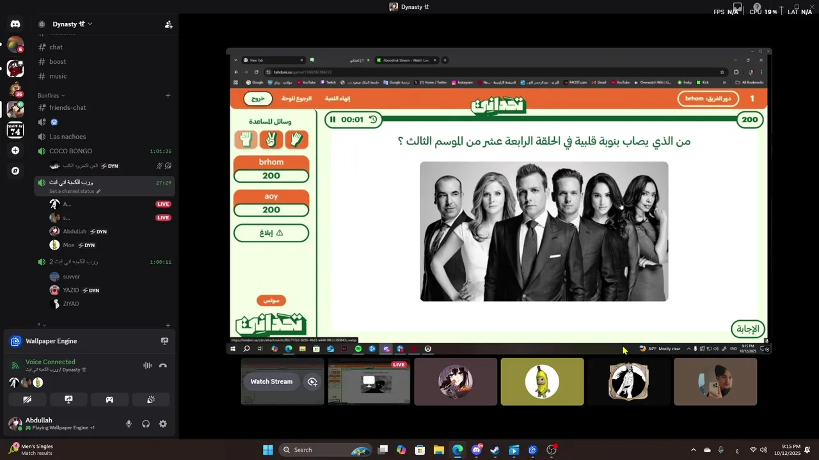This screenshot has width=819, height=460.
Task: Open File Explorer from the taskbar
Action: tap(439, 450)
